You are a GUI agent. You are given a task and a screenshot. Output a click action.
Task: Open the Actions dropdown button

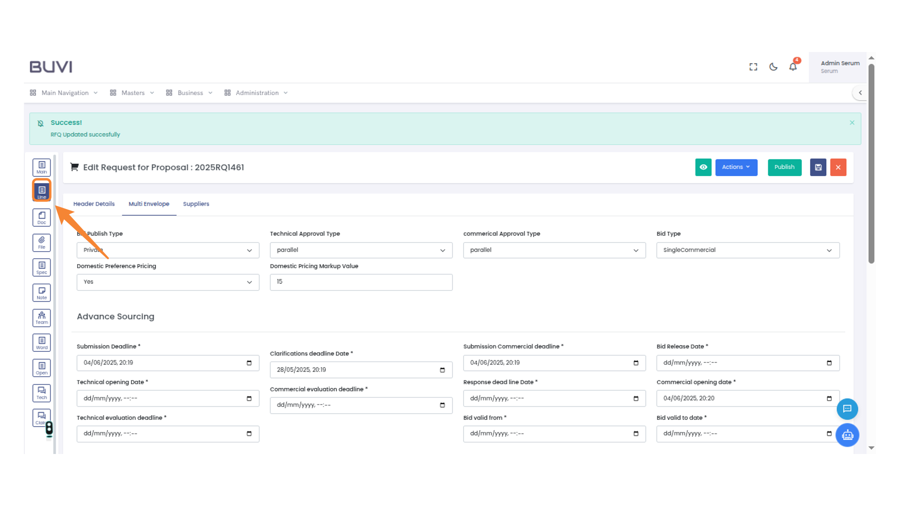click(x=736, y=167)
